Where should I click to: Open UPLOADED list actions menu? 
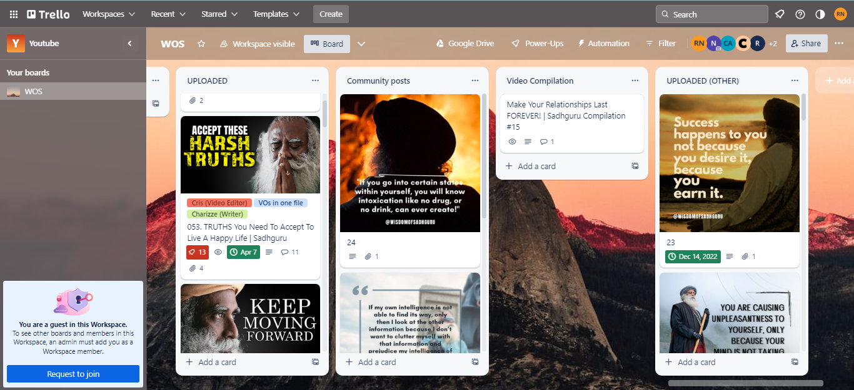[315, 80]
